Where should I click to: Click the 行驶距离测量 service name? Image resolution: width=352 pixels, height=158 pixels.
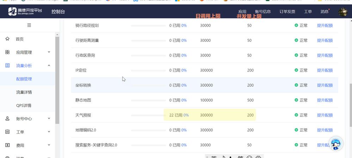87,40
